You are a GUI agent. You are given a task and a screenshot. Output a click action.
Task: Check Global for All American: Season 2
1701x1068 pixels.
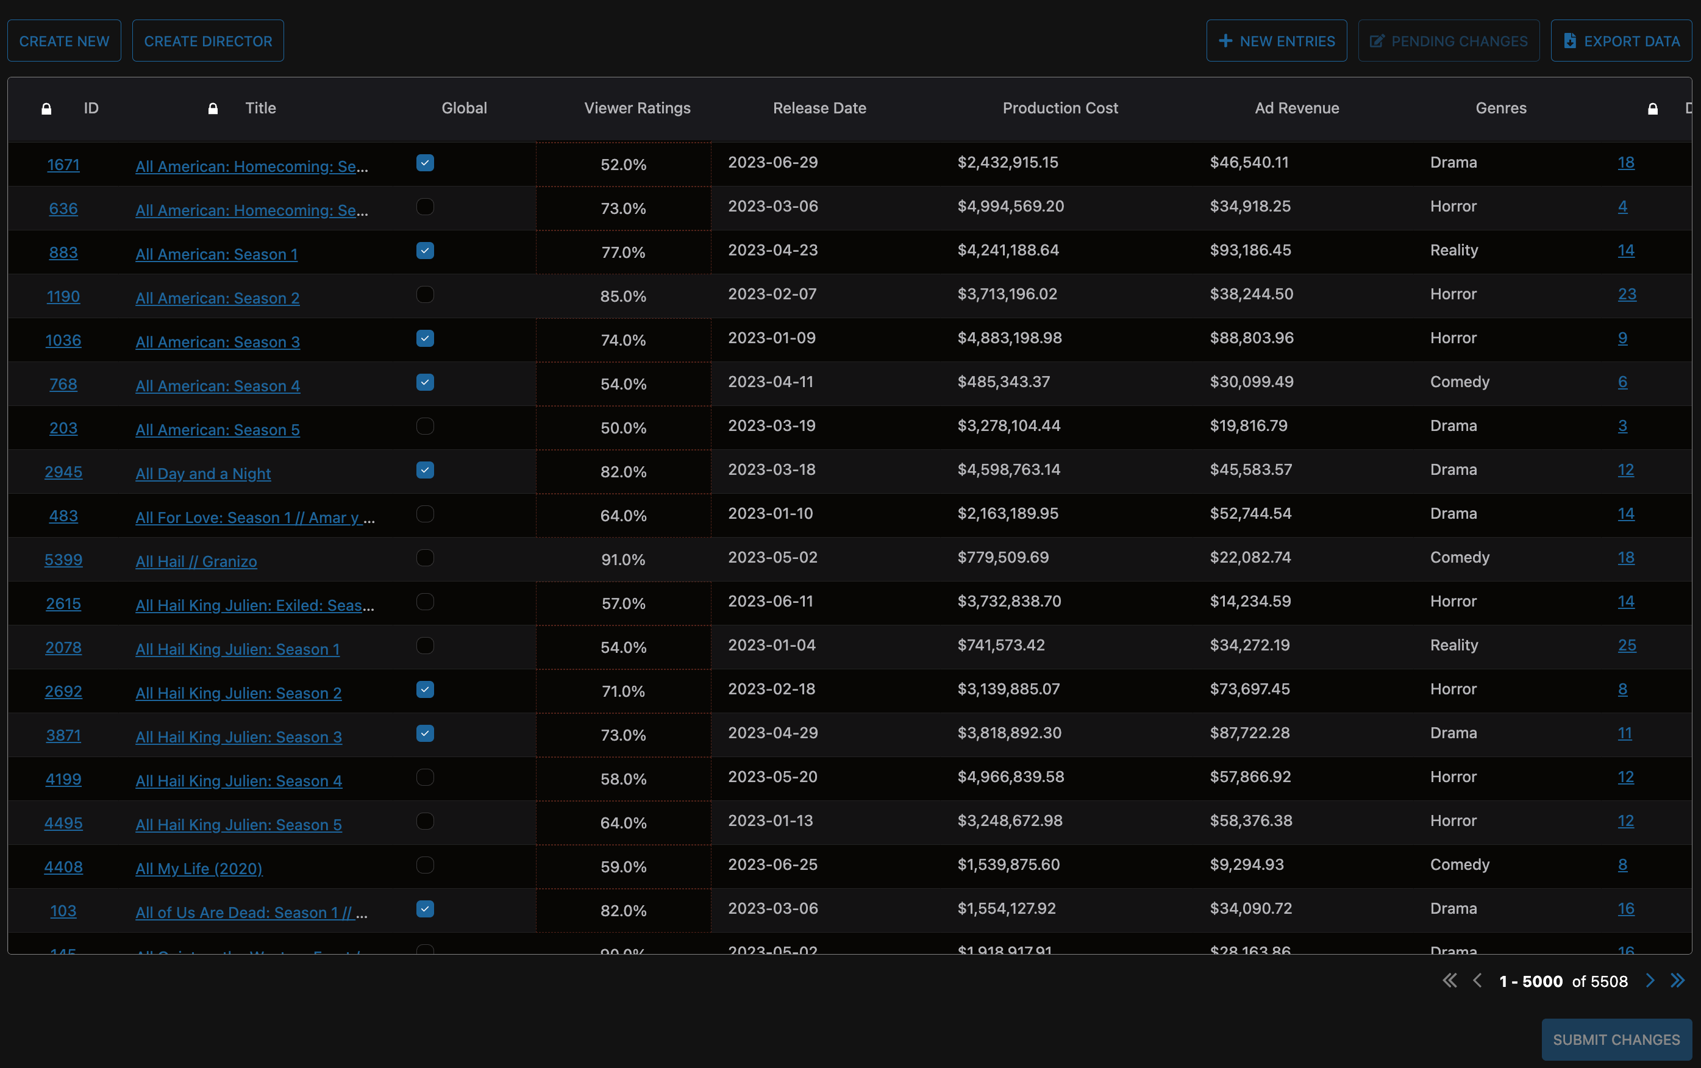point(424,294)
